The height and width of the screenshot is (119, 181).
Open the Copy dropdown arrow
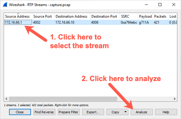point(125,112)
